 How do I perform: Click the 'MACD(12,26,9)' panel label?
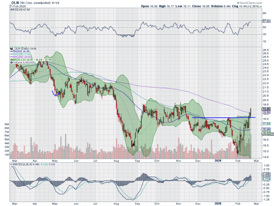22,164
